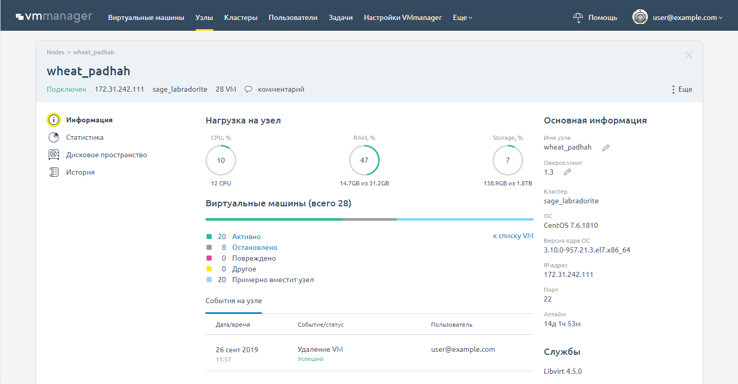738x384 pixels.
Task: Edit the node name with the pencil icon
Action: [606, 147]
